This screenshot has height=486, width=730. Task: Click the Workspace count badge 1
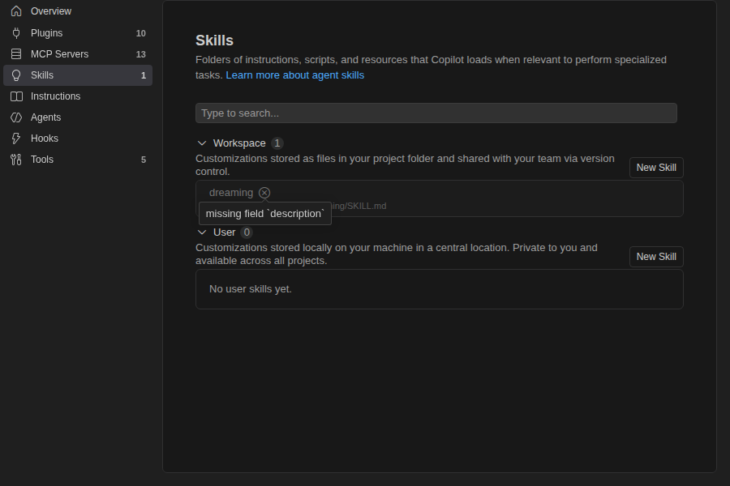point(277,143)
